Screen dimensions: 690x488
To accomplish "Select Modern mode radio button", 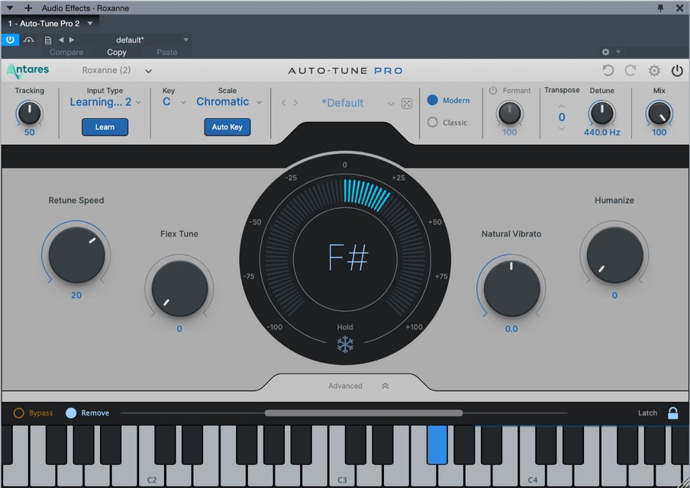I will [433, 100].
